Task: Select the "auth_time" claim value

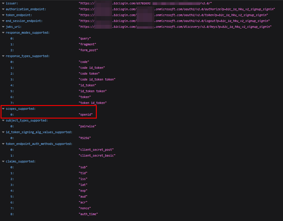Action: coord(88,214)
